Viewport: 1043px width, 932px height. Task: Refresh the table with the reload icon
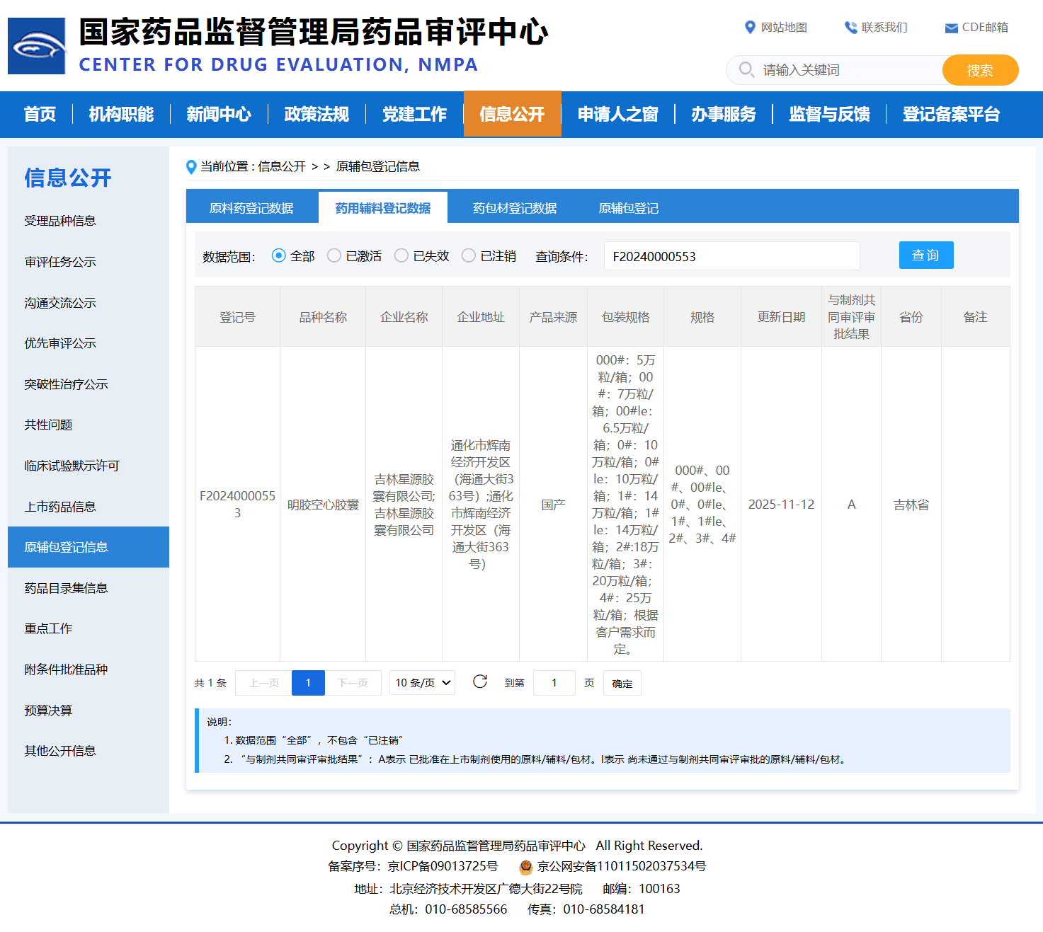480,681
